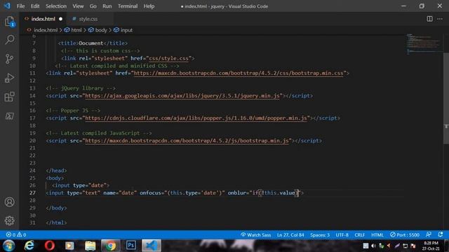Open File Explorer folder on taskbar
The width and height of the screenshot is (449, 252).
[x=90, y=246]
